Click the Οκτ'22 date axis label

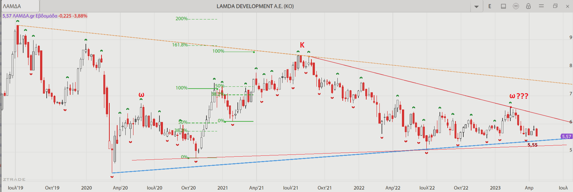461,188
